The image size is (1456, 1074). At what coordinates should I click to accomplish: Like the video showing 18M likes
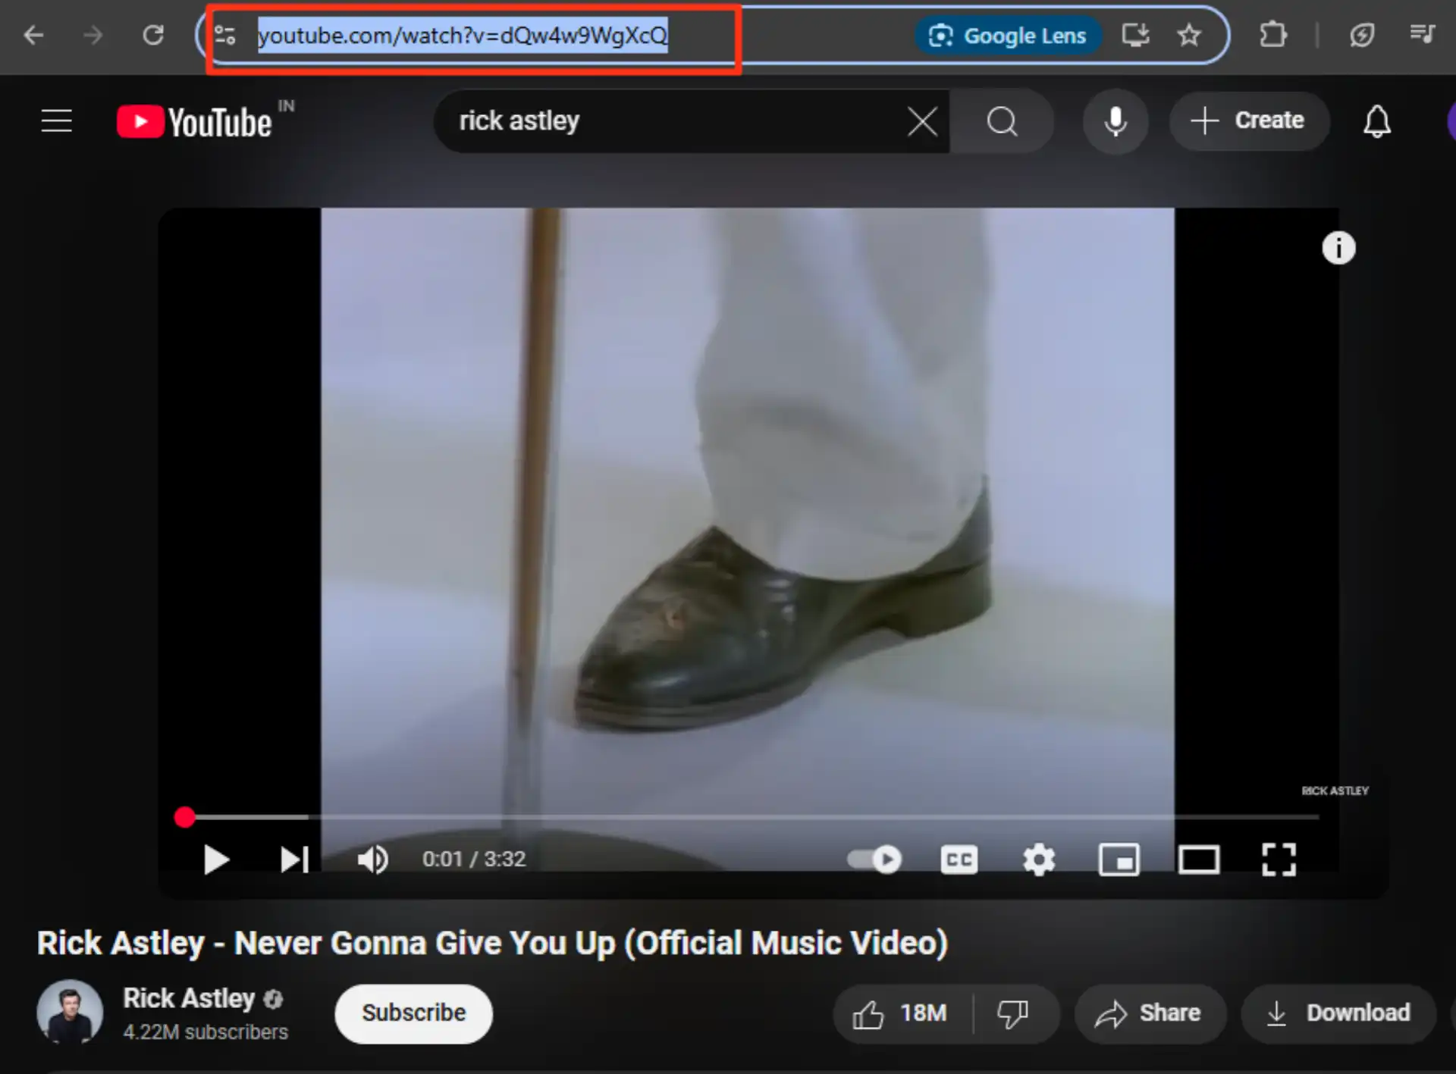tap(902, 1013)
